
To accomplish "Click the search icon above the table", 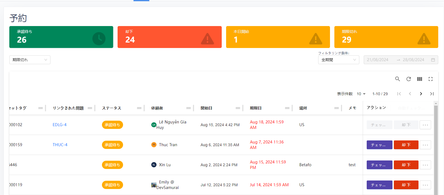I will click(x=397, y=79).
